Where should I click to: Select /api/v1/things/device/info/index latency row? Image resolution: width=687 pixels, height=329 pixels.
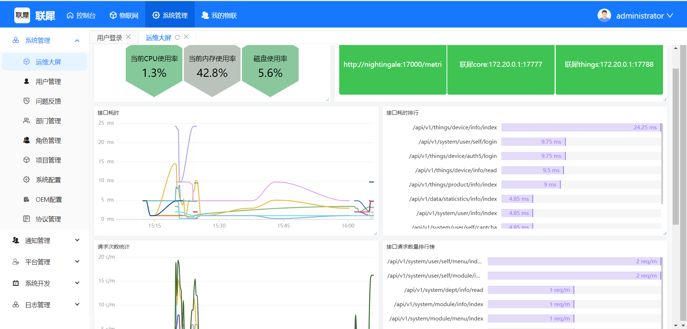(454, 128)
